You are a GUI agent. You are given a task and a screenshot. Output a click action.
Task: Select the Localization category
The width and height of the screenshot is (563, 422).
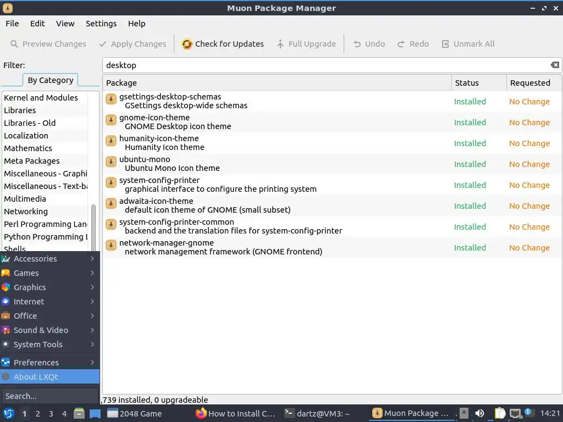point(45,136)
